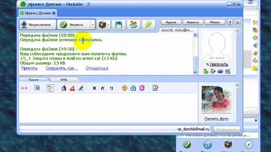The width and height of the screenshot is (271, 152).
Task: Click the Отказаться link to decline
Action: coord(97,68)
